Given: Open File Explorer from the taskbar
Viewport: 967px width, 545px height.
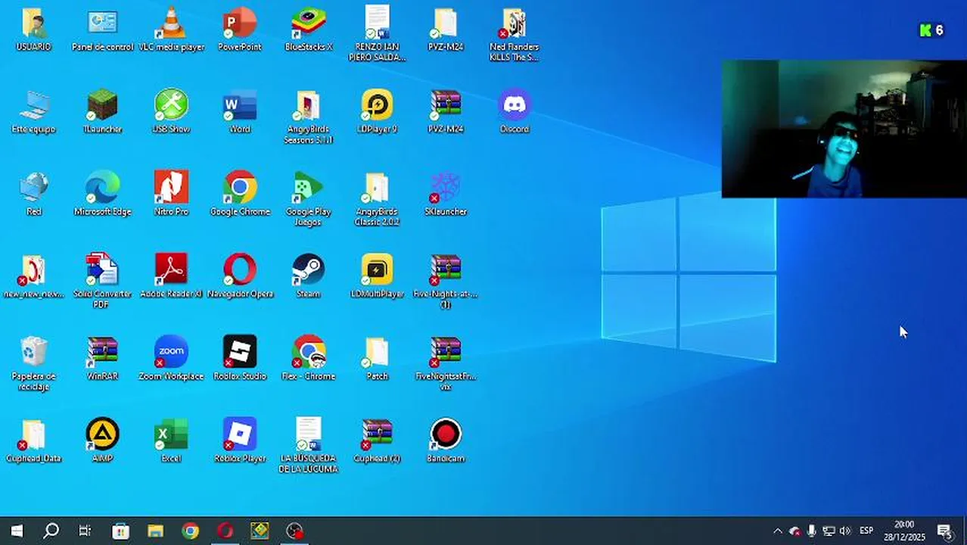Looking at the screenshot, I should coord(156,531).
